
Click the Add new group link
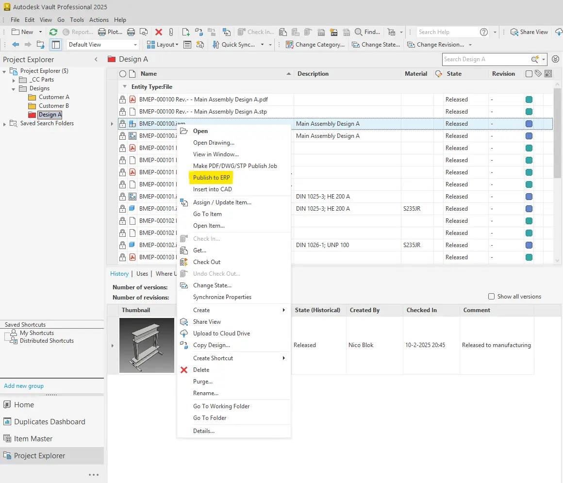(24, 386)
